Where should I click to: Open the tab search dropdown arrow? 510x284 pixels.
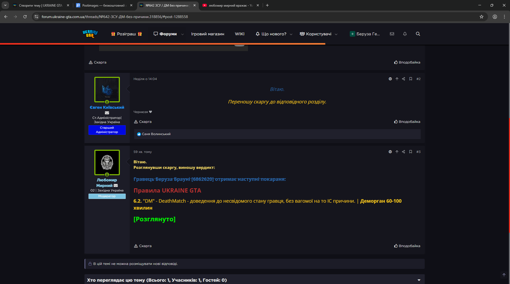click(x=5, y=5)
